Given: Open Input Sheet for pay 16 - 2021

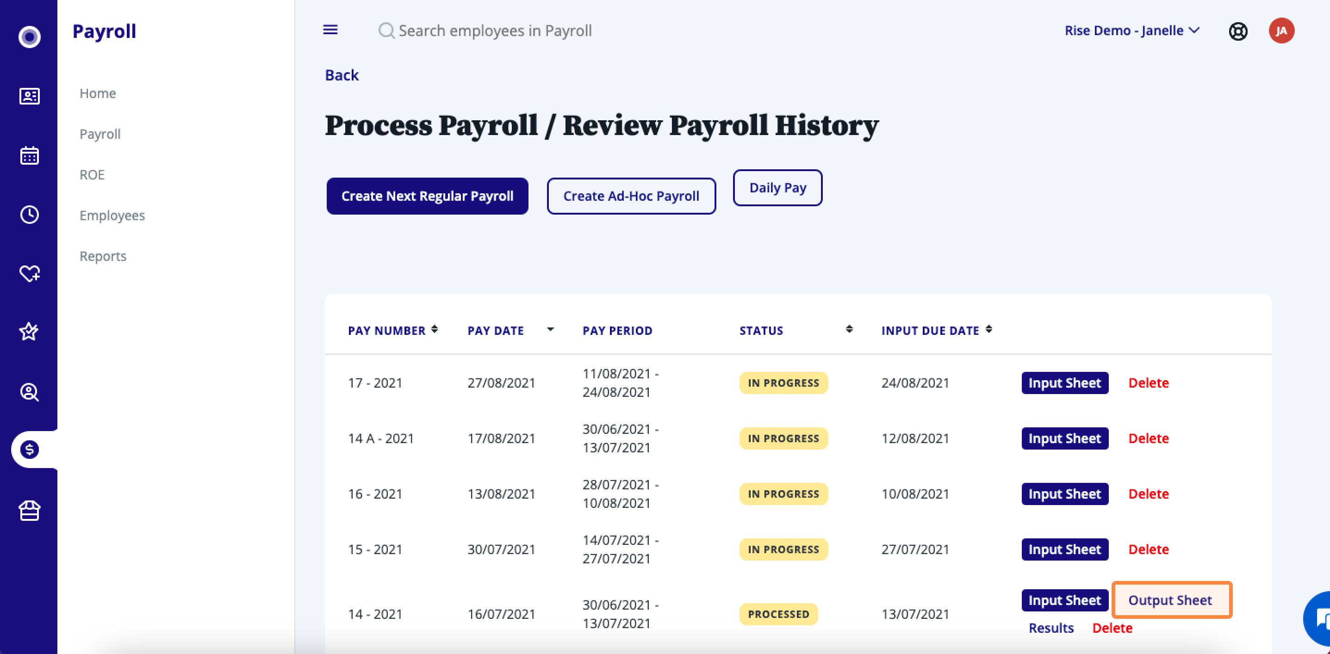Looking at the screenshot, I should pyautogui.click(x=1065, y=494).
